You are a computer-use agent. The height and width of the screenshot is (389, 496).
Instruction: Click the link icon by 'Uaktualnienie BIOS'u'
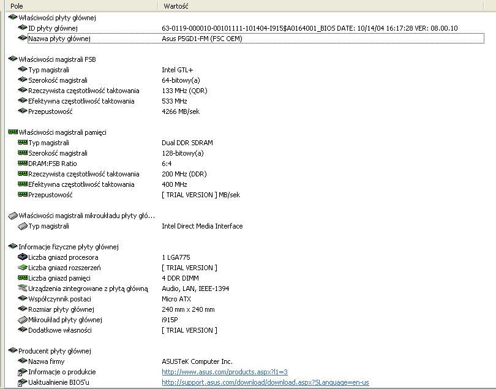pos(22,382)
